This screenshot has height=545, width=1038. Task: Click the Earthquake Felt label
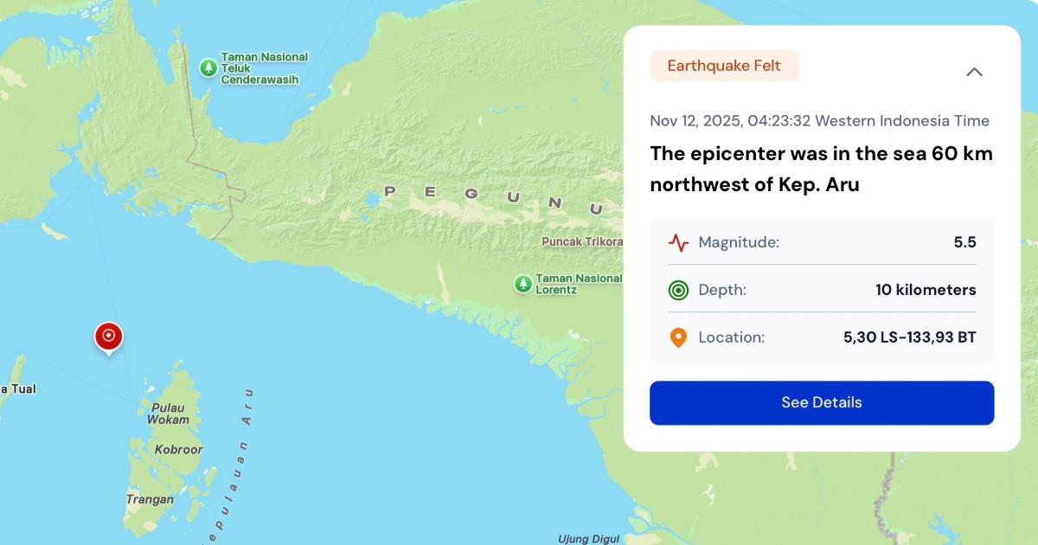tap(724, 65)
